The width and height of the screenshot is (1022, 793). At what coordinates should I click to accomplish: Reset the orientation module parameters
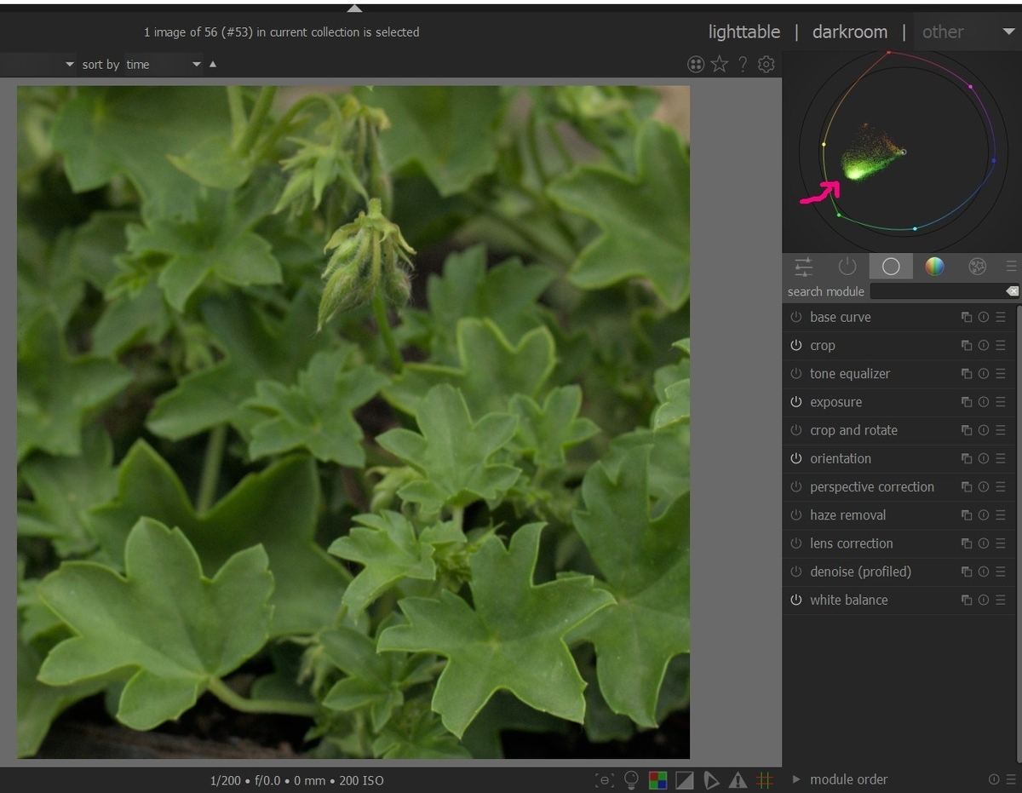click(983, 458)
